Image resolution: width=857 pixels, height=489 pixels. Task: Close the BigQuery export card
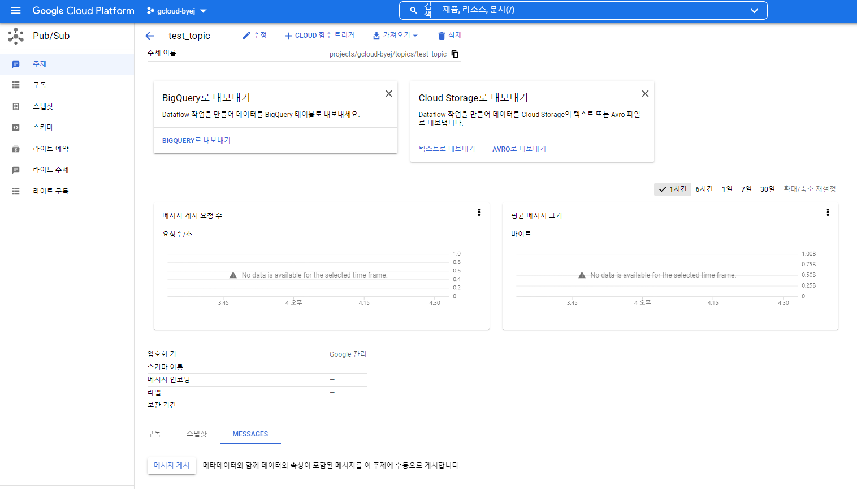click(x=389, y=94)
